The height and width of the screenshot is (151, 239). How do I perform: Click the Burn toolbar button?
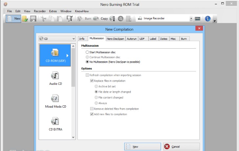point(84,19)
